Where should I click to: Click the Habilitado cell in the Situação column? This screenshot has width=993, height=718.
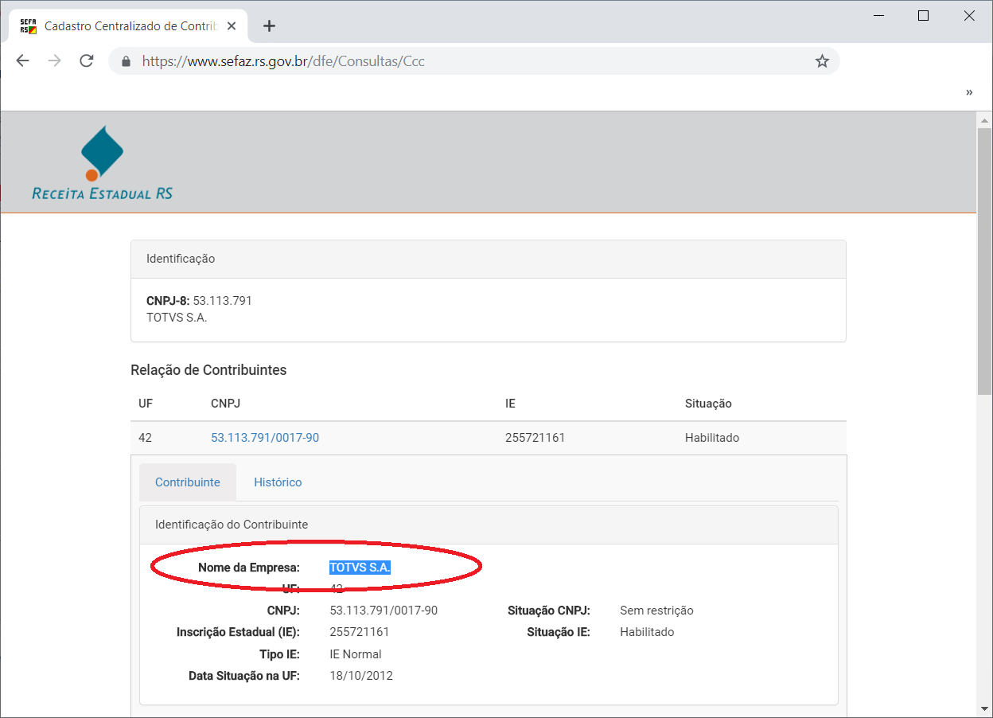[712, 438]
